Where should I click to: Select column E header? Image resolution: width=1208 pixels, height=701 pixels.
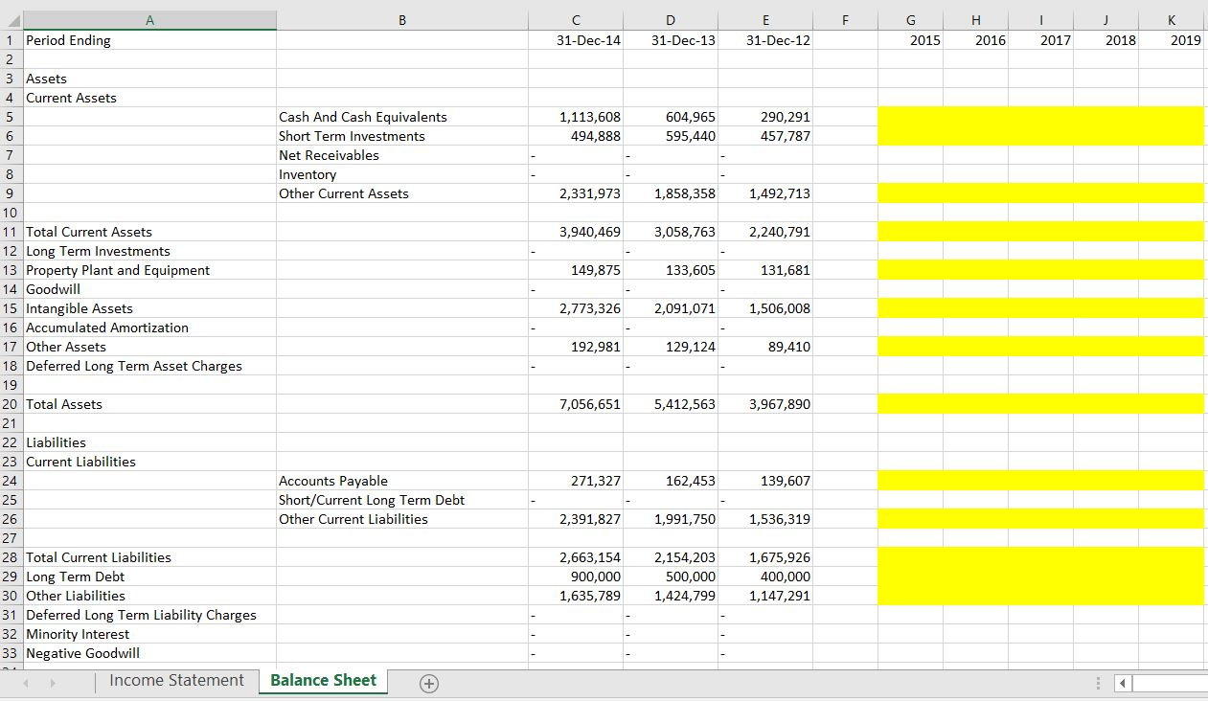click(x=765, y=20)
